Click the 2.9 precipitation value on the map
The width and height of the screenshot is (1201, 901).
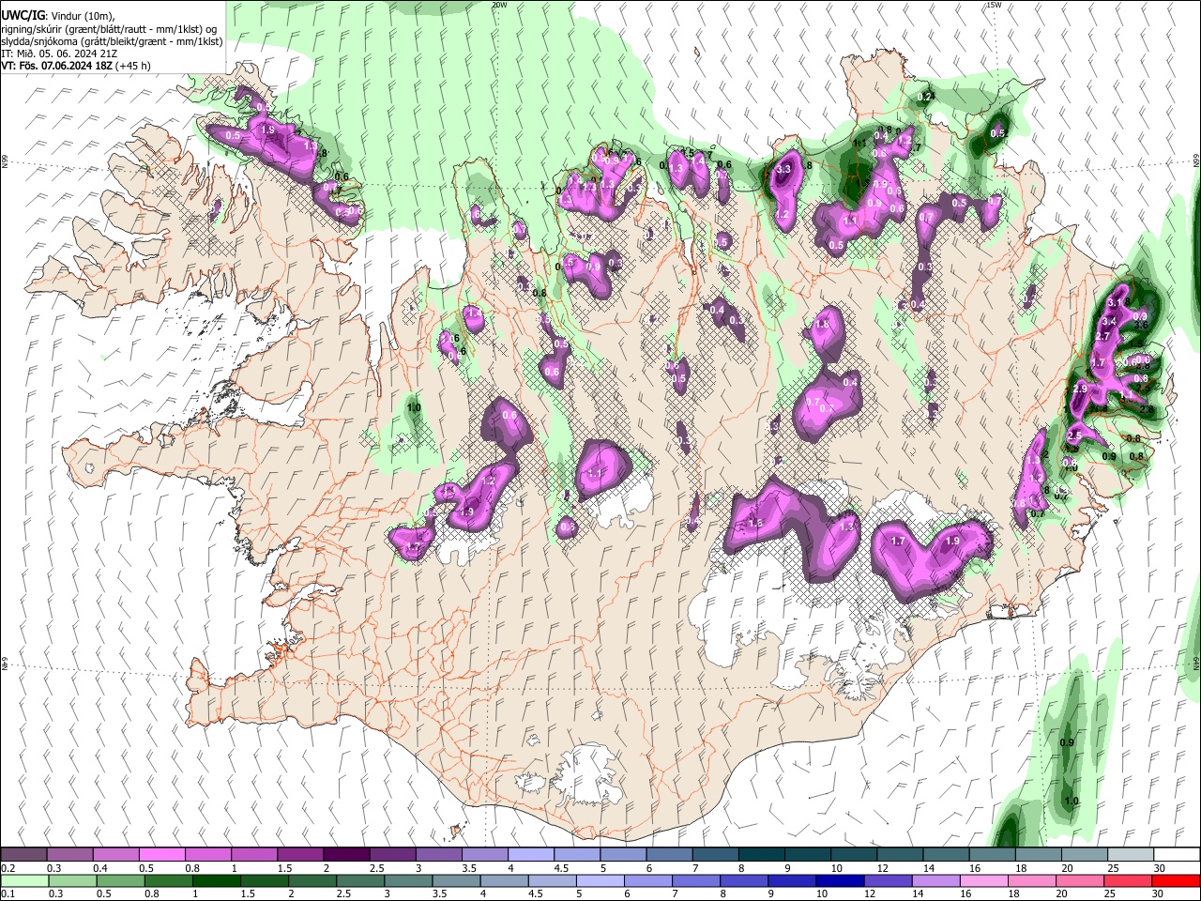click(1080, 389)
